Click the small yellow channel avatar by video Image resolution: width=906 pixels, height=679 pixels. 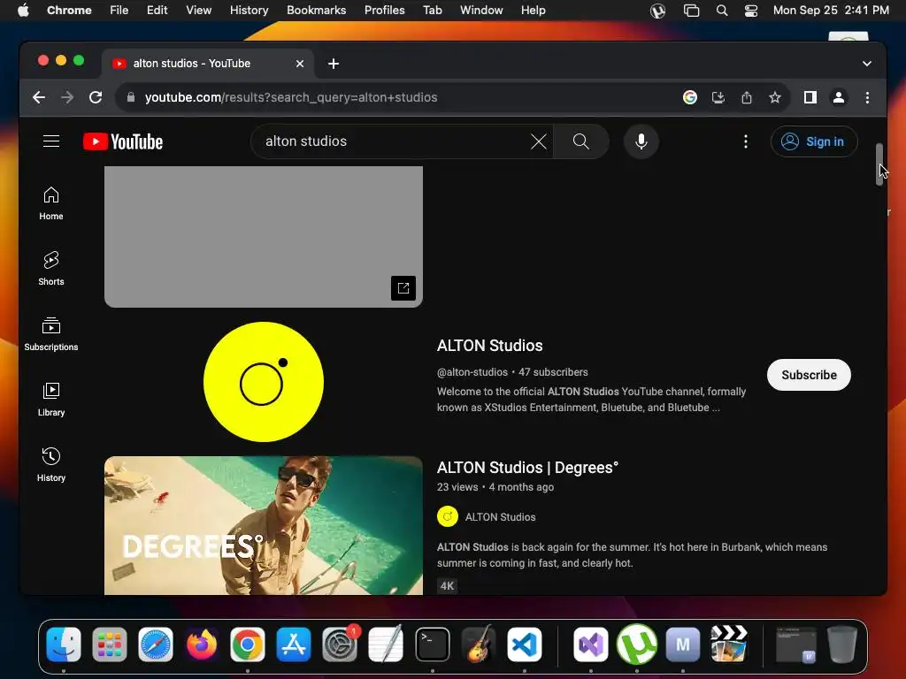pos(447,516)
